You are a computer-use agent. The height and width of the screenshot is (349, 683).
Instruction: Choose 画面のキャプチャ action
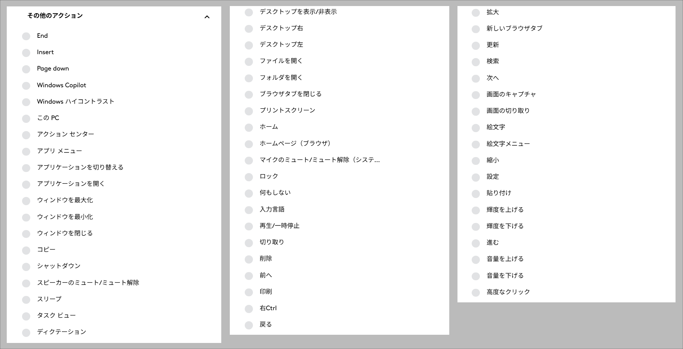coord(476,95)
